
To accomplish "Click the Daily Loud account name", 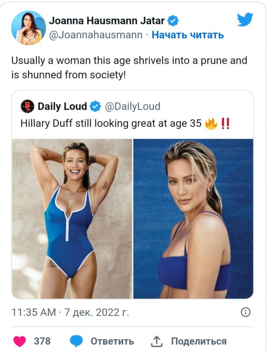I will (62, 106).
